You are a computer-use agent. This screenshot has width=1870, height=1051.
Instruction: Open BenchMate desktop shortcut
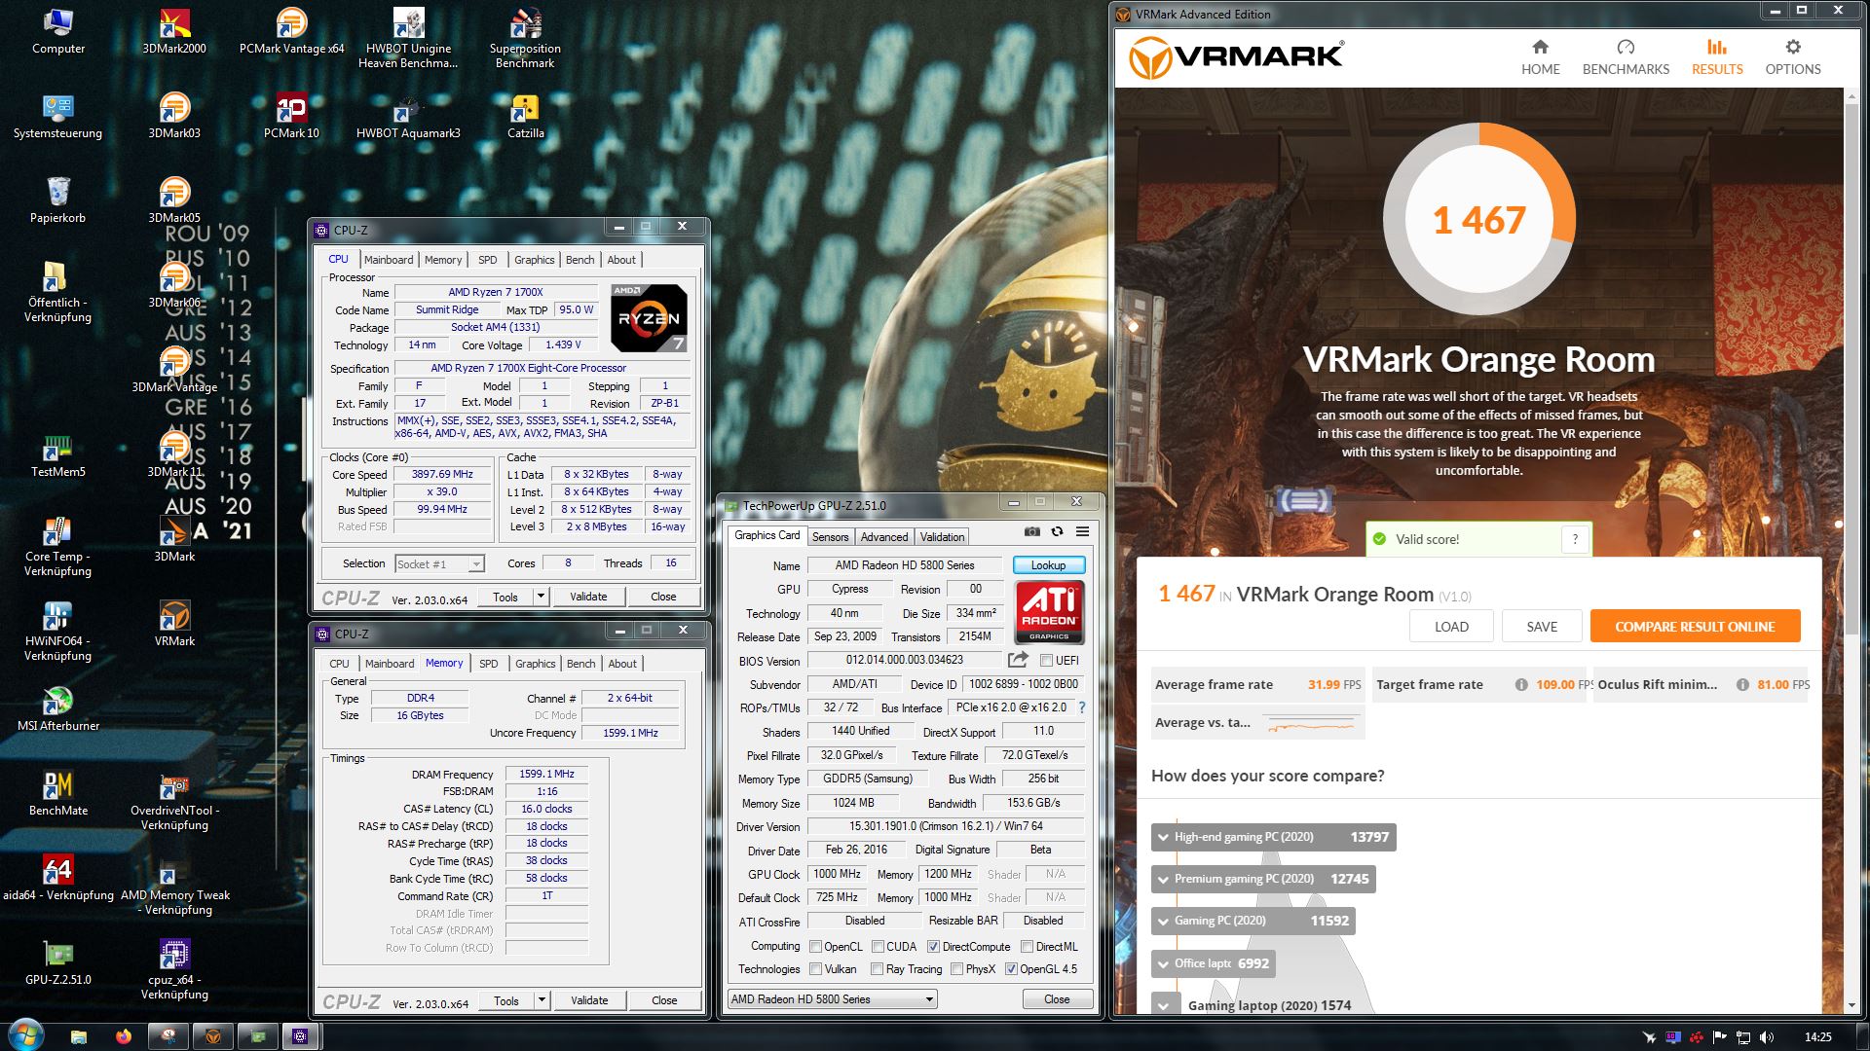coord(58,793)
